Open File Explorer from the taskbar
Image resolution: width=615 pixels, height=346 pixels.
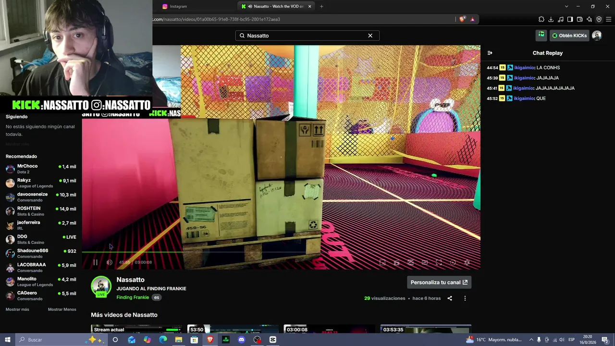click(x=179, y=340)
